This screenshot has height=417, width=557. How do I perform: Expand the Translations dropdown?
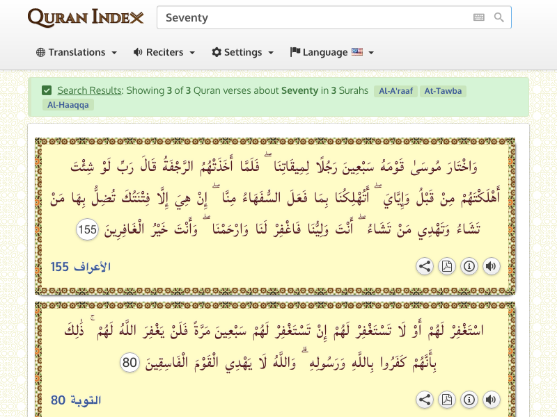77,52
